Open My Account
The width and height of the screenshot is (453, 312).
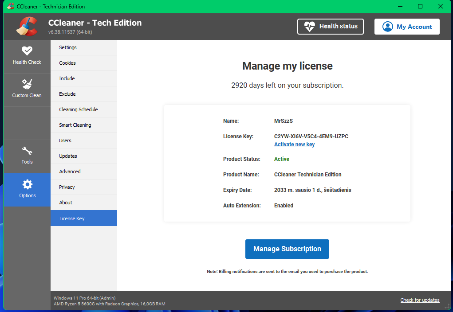point(407,27)
